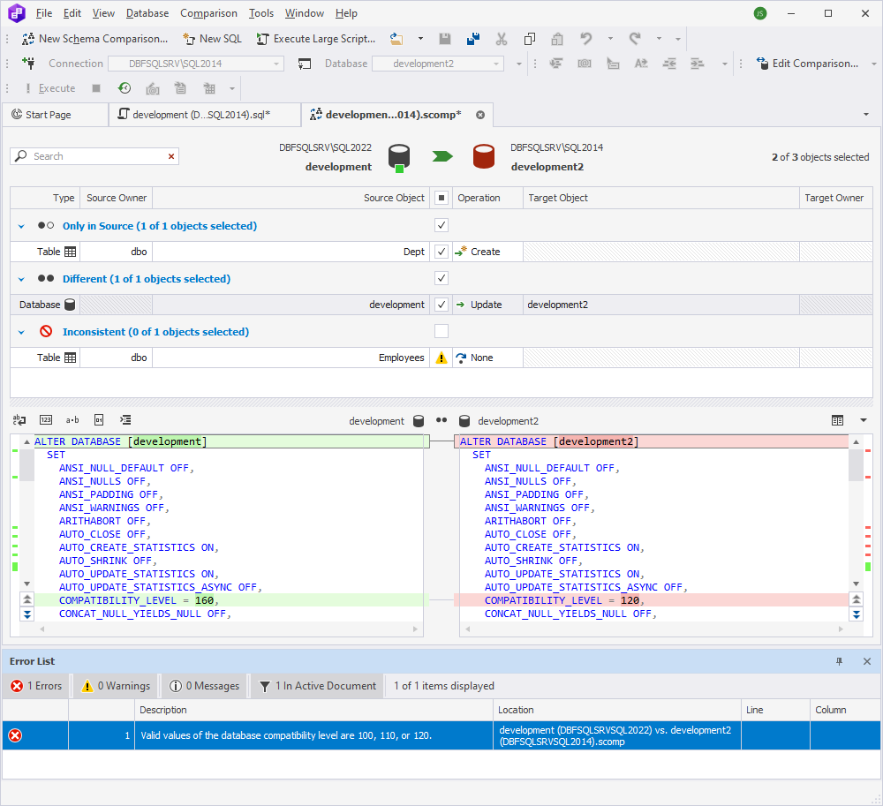Toggle whitespace display icon in diff toolbar
Image resolution: width=883 pixels, height=806 pixels.
coord(19,420)
